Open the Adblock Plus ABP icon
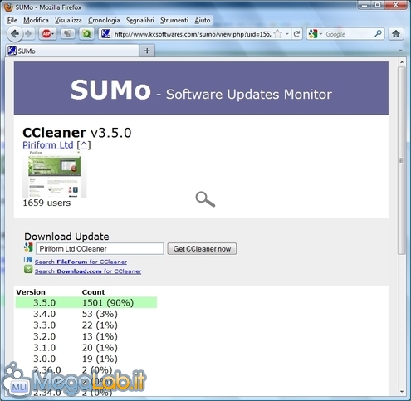Screen dimensions: 411x401 click(47, 34)
